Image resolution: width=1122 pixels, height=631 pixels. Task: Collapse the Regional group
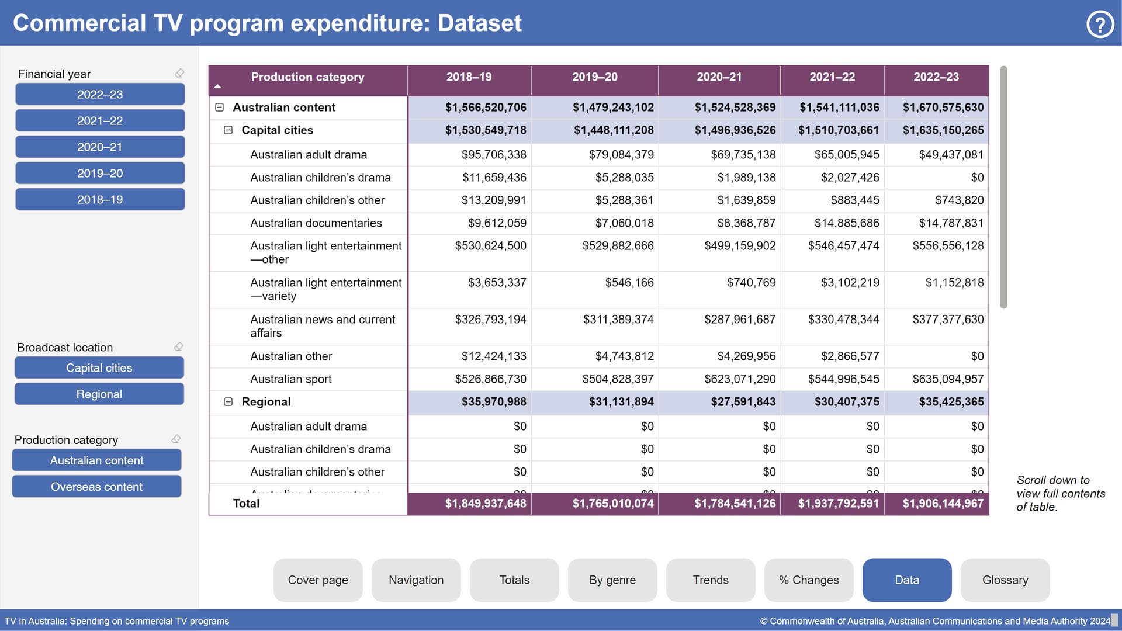(x=228, y=402)
